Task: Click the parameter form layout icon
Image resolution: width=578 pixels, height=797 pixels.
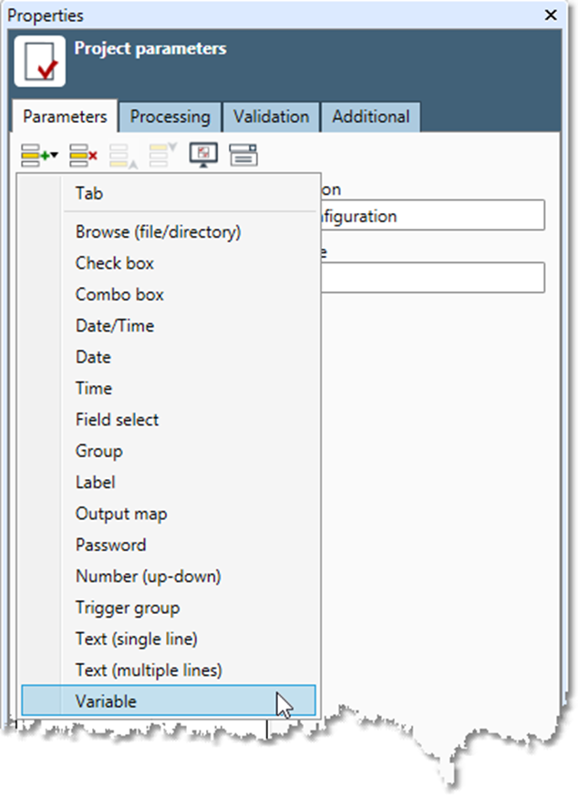Action: pyautogui.click(x=243, y=156)
